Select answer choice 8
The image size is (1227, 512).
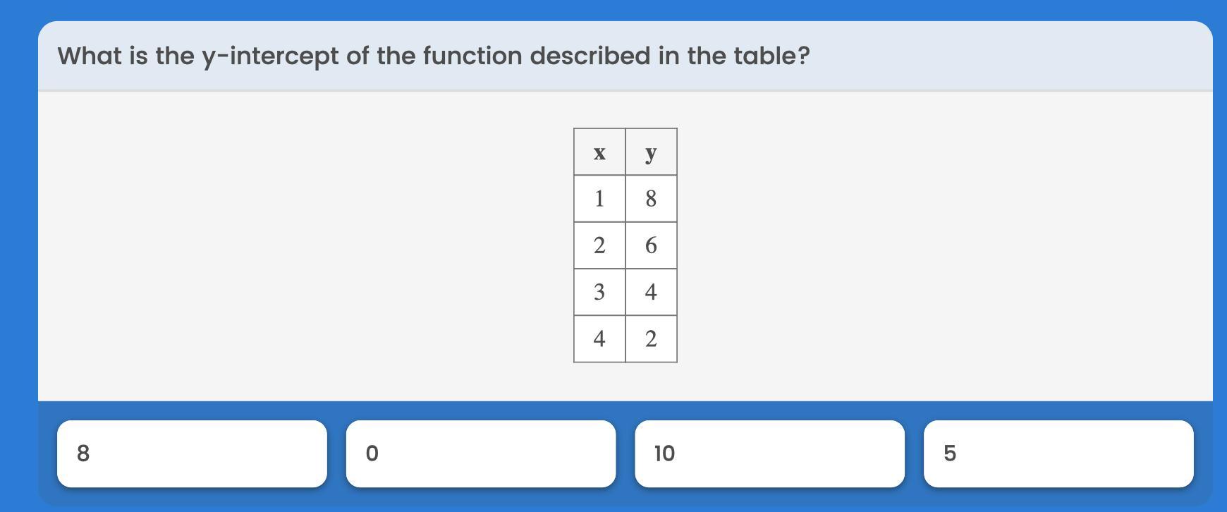[192, 453]
